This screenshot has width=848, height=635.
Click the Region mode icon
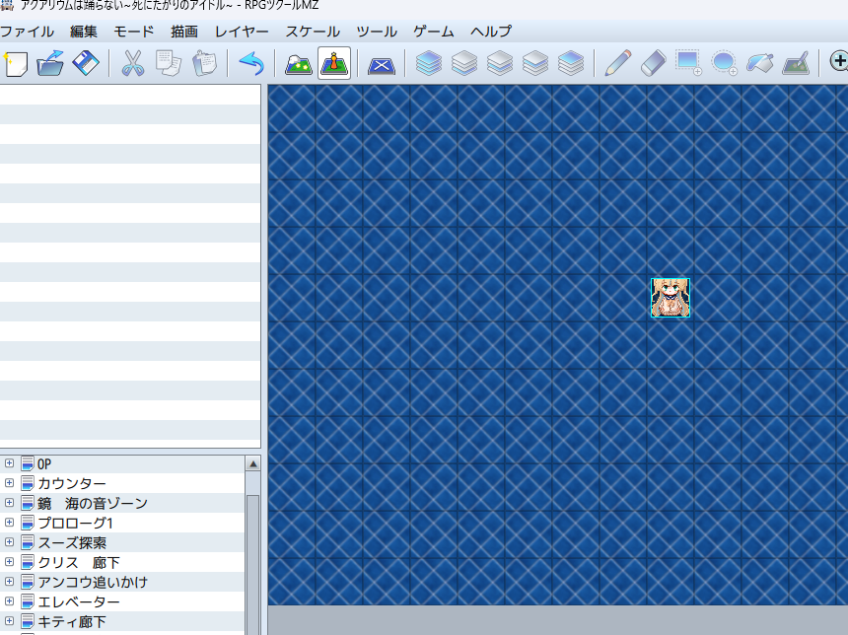click(382, 65)
